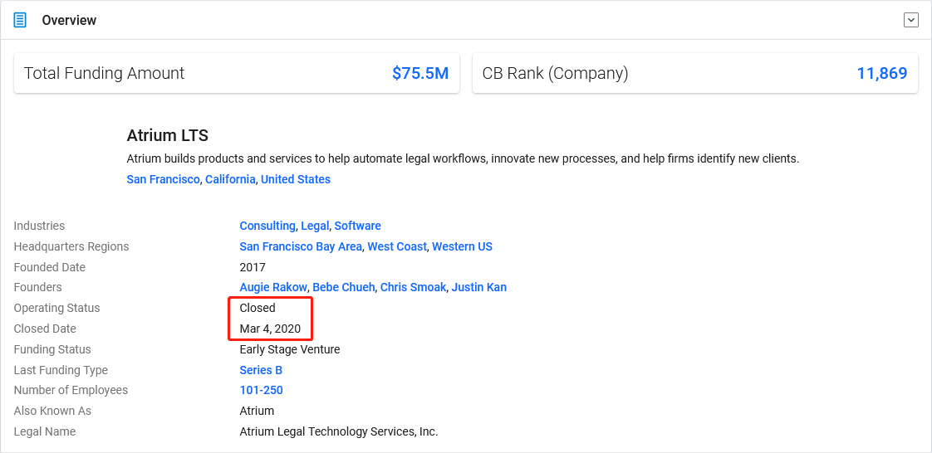
Task: Open the Legal industry link
Action: click(315, 226)
